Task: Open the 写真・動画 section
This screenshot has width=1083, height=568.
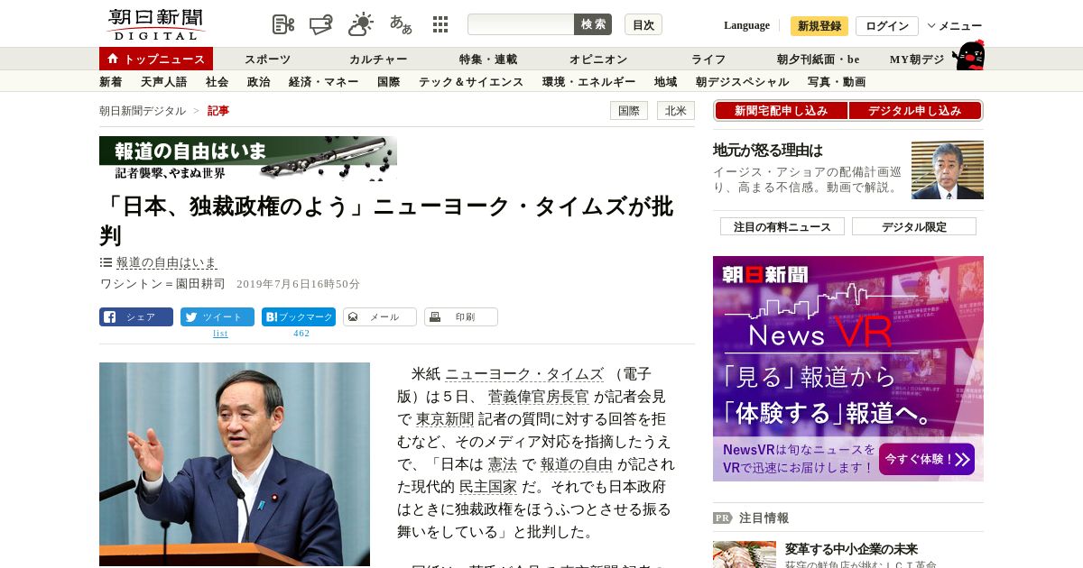Action: coord(837,82)
